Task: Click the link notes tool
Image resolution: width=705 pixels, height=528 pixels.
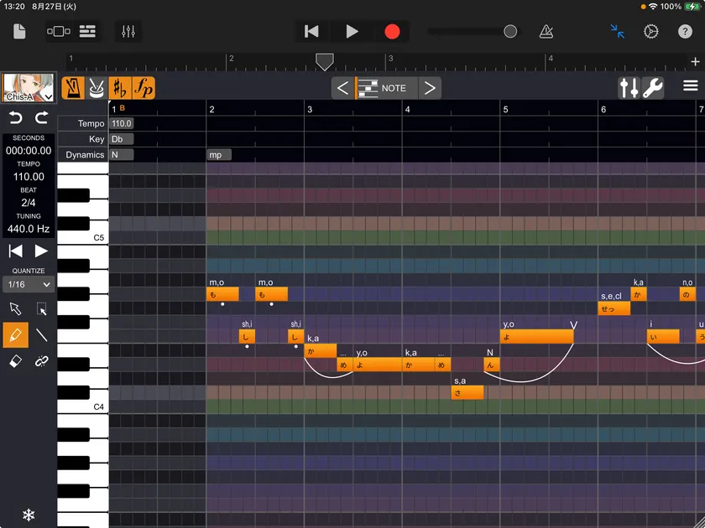Action: point(41,361)
